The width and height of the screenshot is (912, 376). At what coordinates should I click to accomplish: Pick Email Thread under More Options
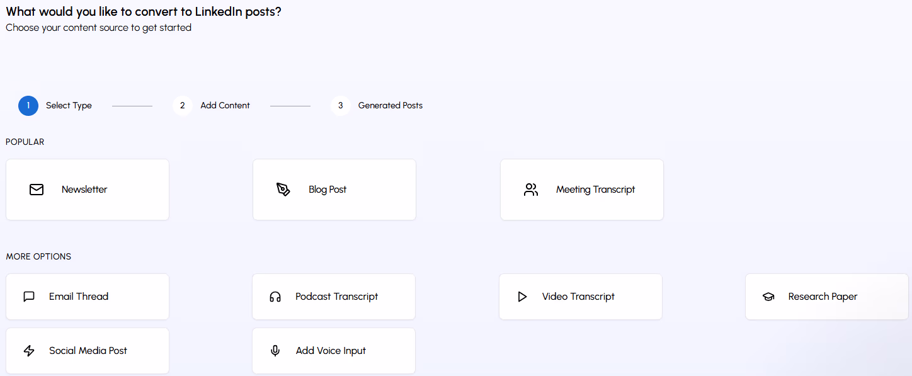[87, 296]
